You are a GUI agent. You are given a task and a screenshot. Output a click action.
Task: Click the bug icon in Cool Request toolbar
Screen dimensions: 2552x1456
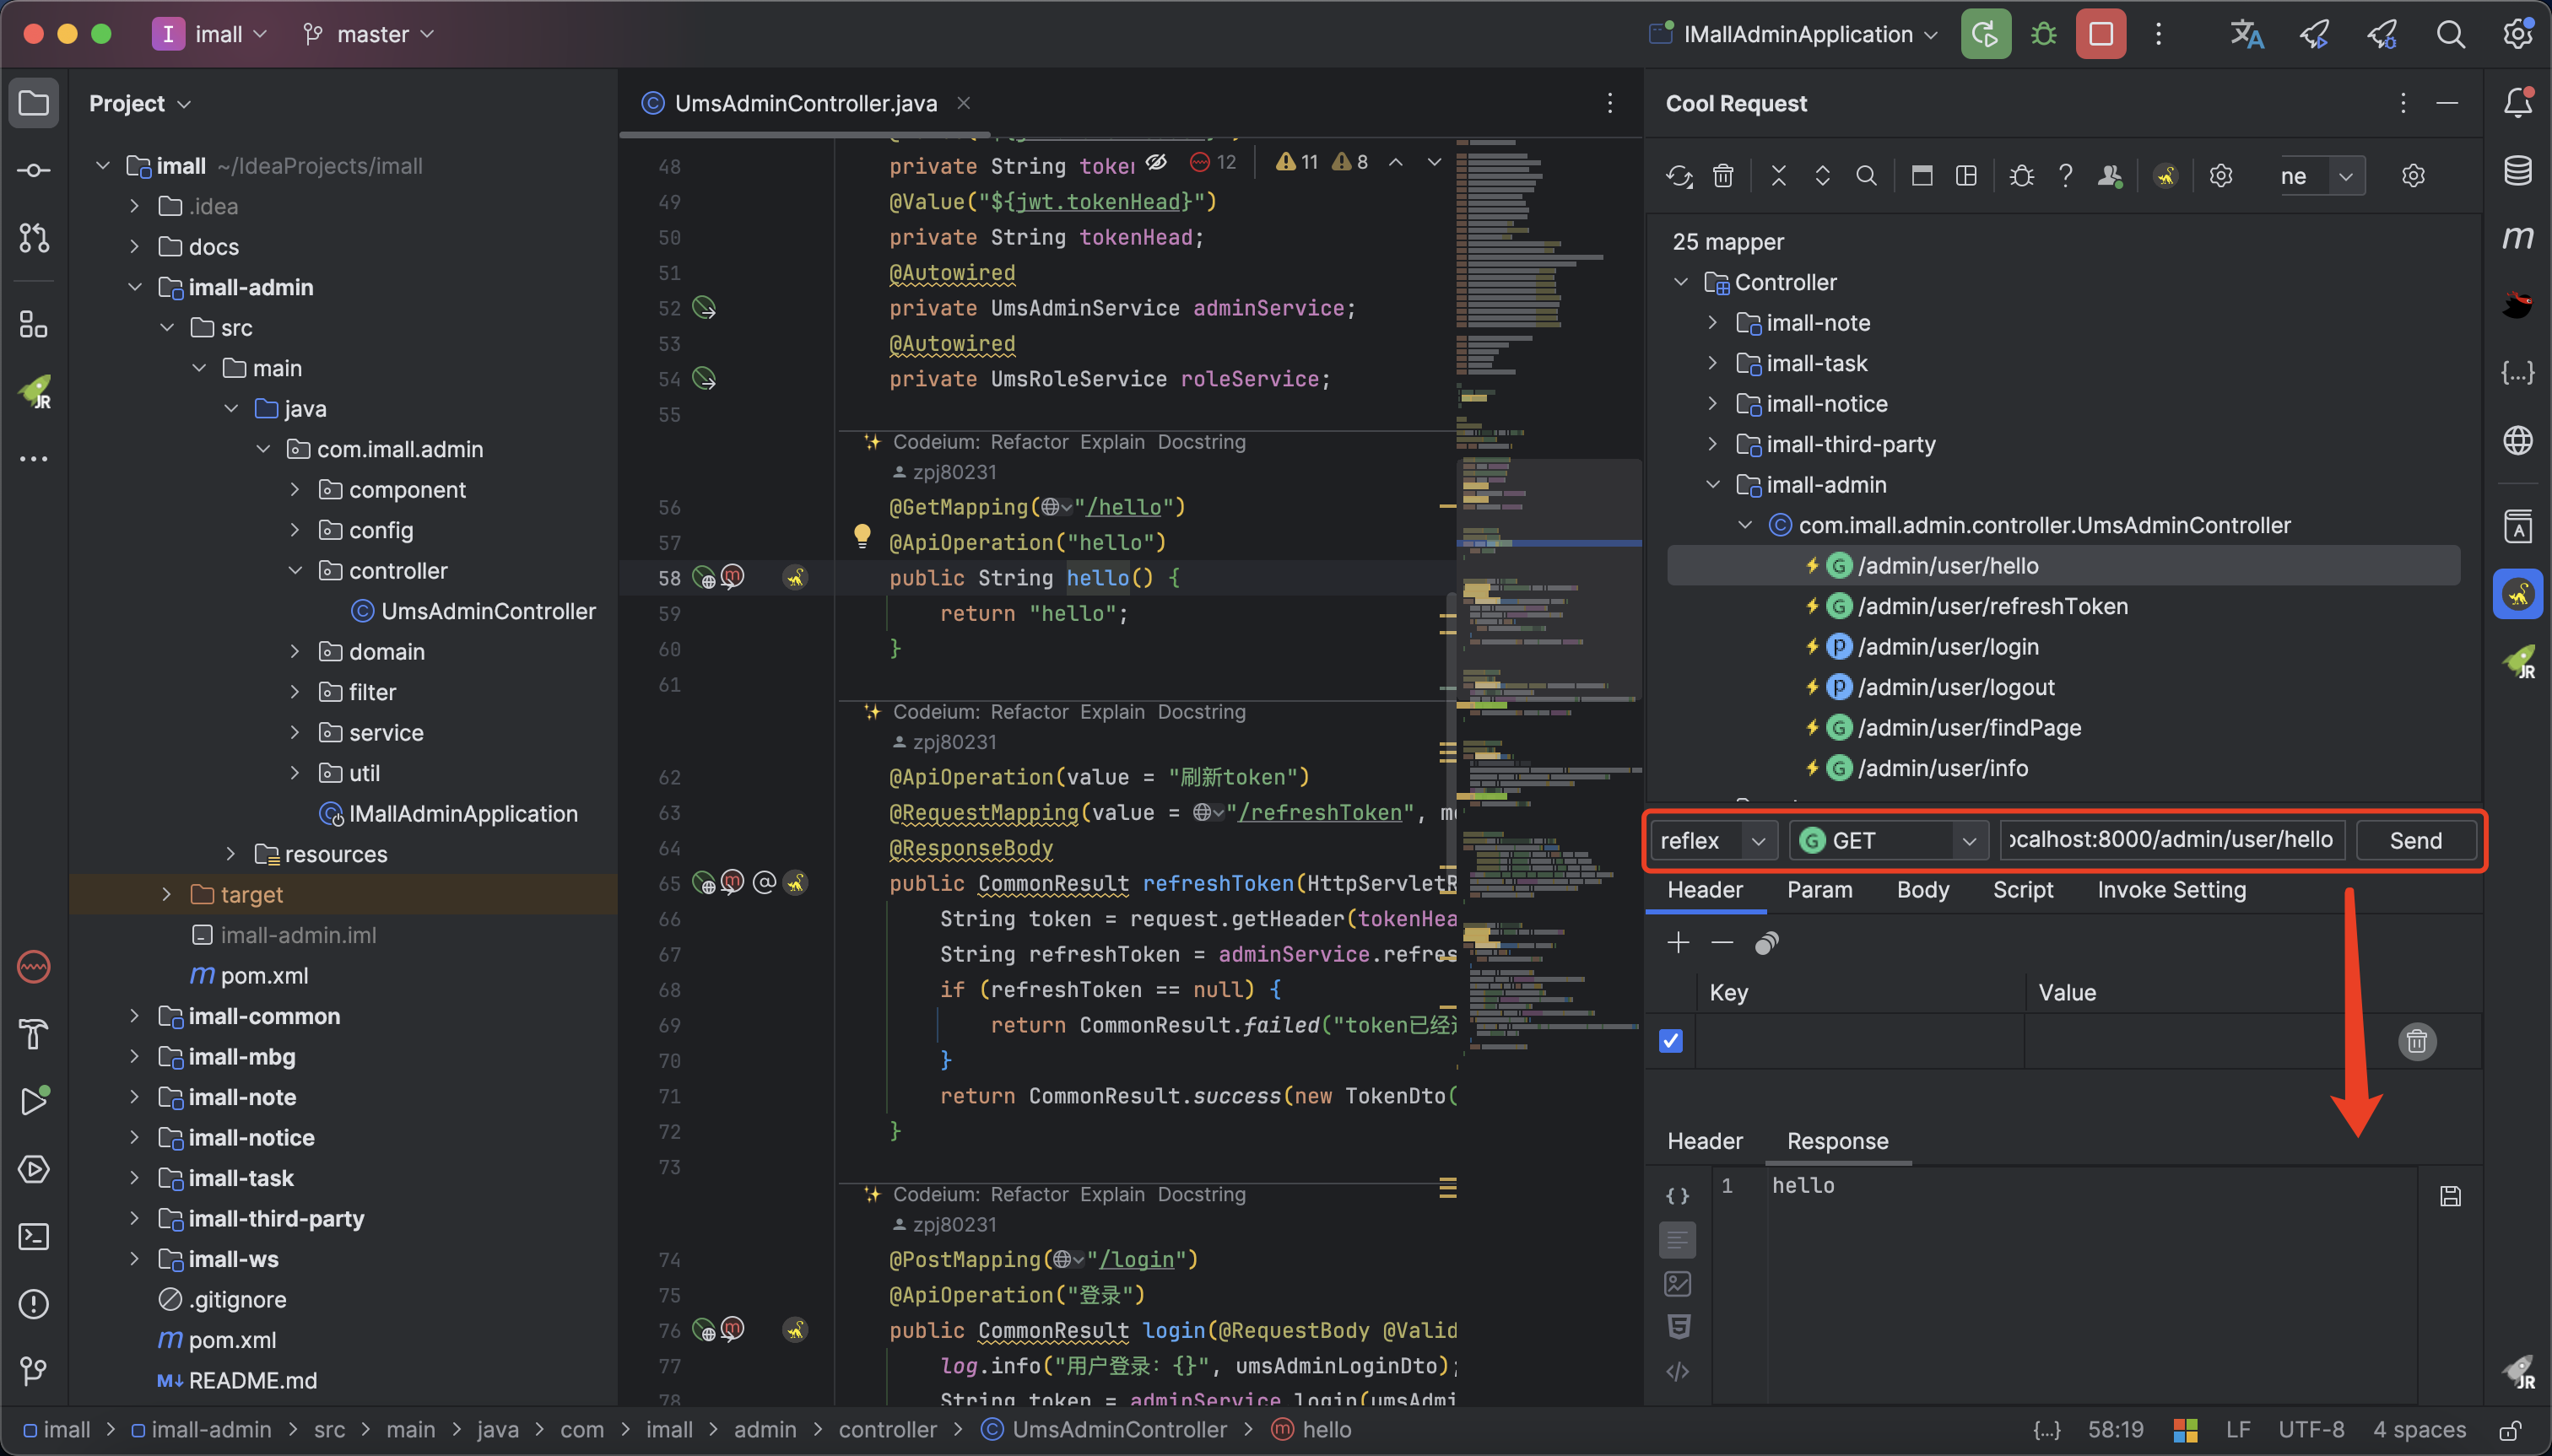pos(2021,176)
